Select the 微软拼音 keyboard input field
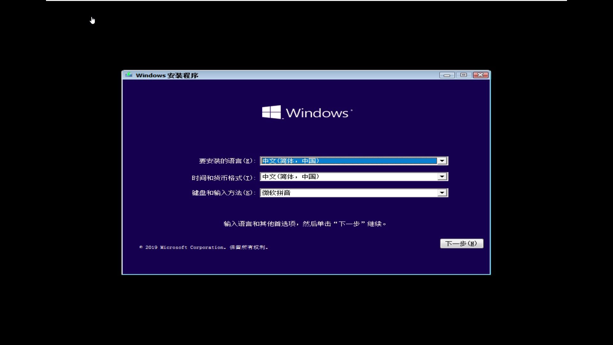The width and height of the screenshot is (613, 345). 354,193
